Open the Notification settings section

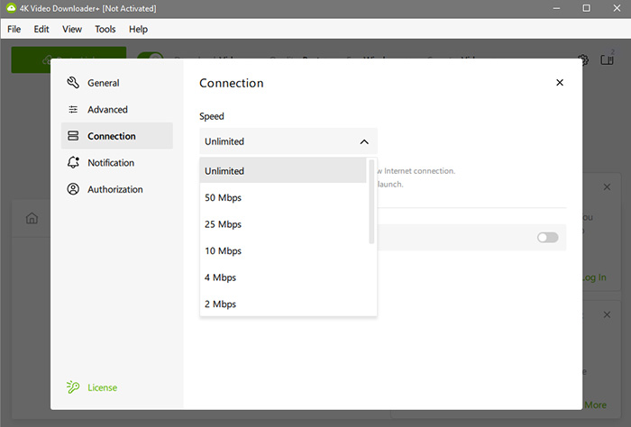pos(116,162)
